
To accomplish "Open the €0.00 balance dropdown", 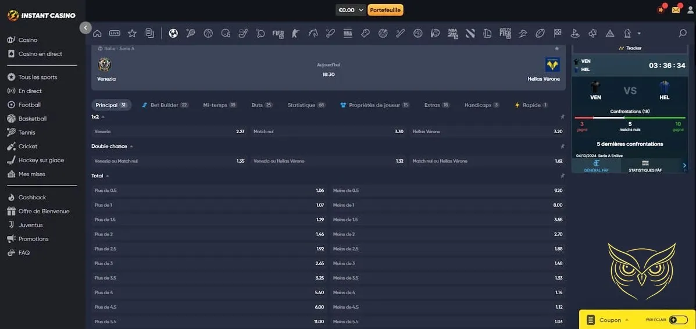I will click(351, 10).
